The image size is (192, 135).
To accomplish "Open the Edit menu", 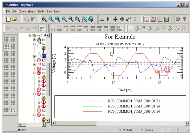I will point(14,11).
